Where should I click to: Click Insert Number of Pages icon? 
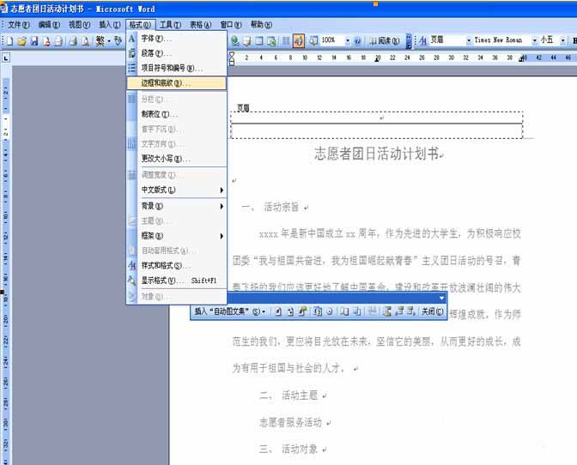290,311
